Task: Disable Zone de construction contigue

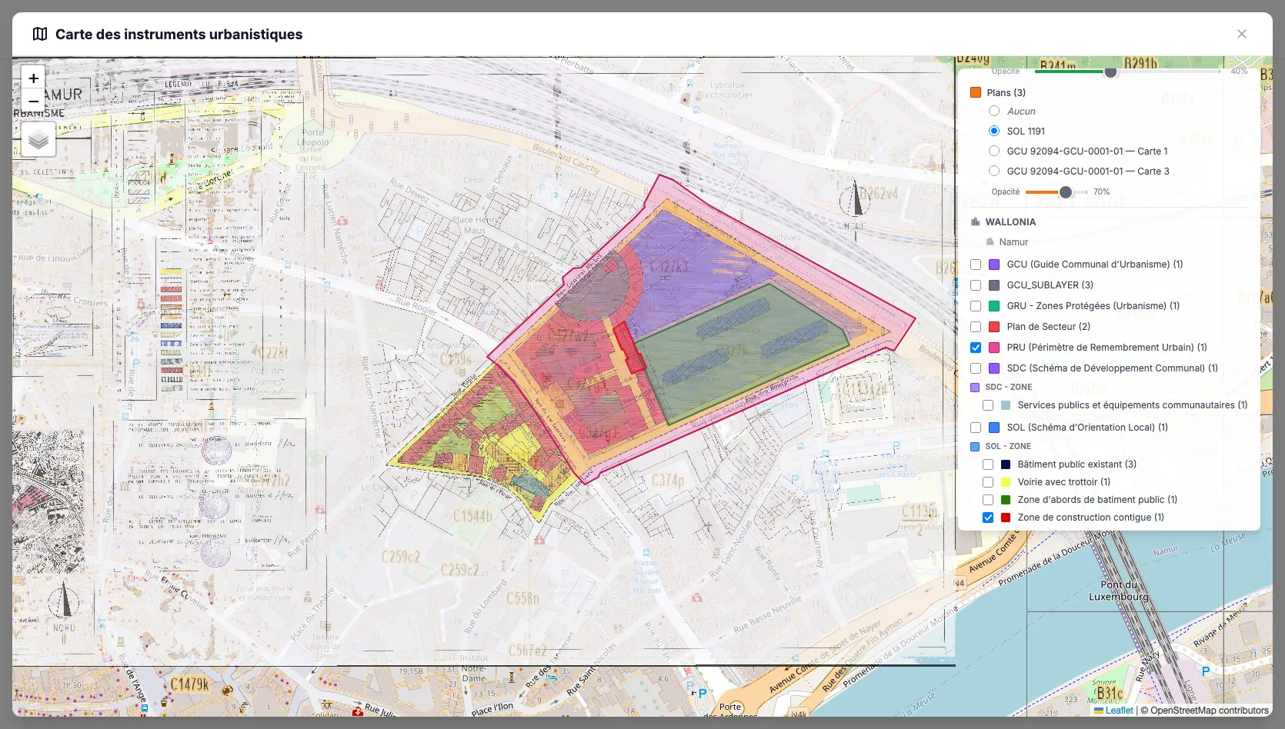Action: pos(988,518)
